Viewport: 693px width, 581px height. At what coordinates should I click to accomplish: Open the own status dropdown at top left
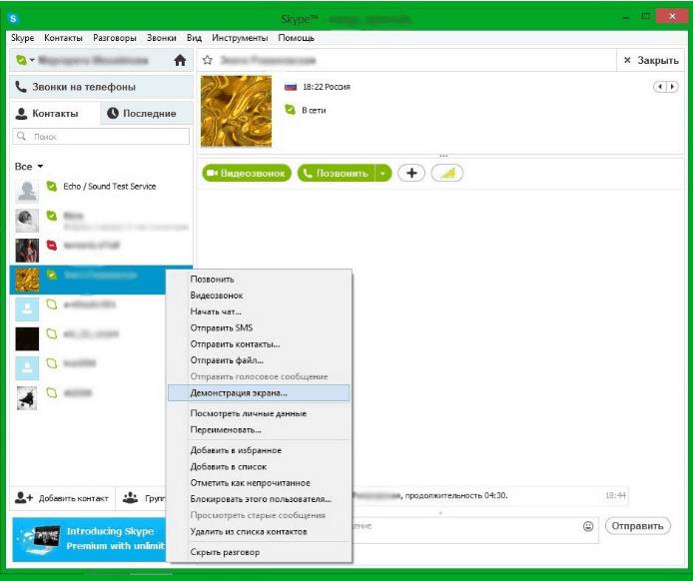click(x=24, y=61)
